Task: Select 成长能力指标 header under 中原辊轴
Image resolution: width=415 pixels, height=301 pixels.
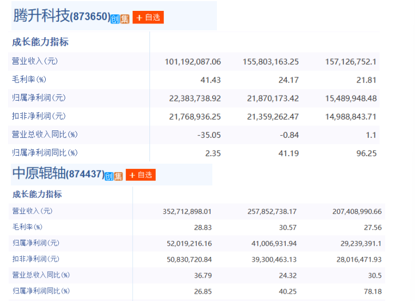Action: 37,195
